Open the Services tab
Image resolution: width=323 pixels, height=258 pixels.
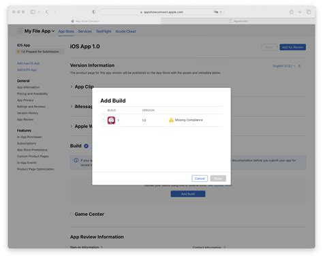click(84, 31)
